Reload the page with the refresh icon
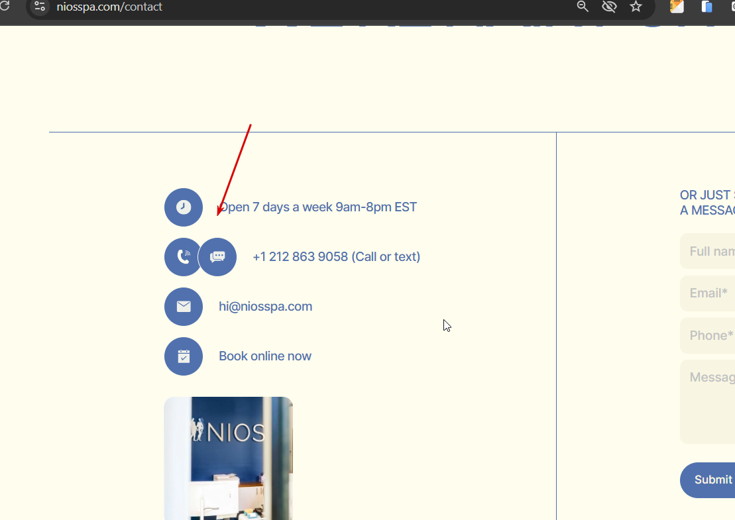735x520 pixels. pyautogui.click(x=5, y=7)
